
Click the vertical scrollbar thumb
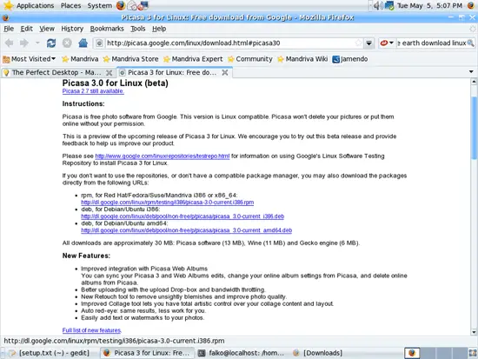[474, 128]
